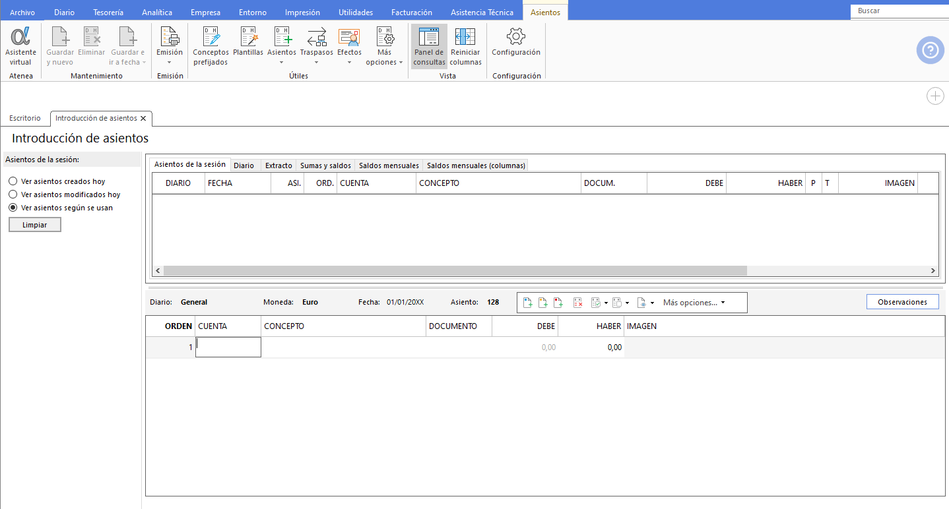The height and width of the screenshot is (509, 949).
Task: Expand arrow next to checkmark list icon
Action: (606, 303)
